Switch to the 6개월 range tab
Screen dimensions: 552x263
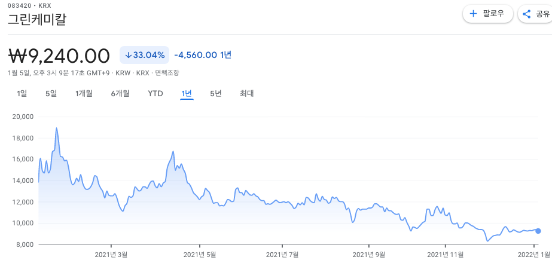pyautogui.click(x=120, y=93)
